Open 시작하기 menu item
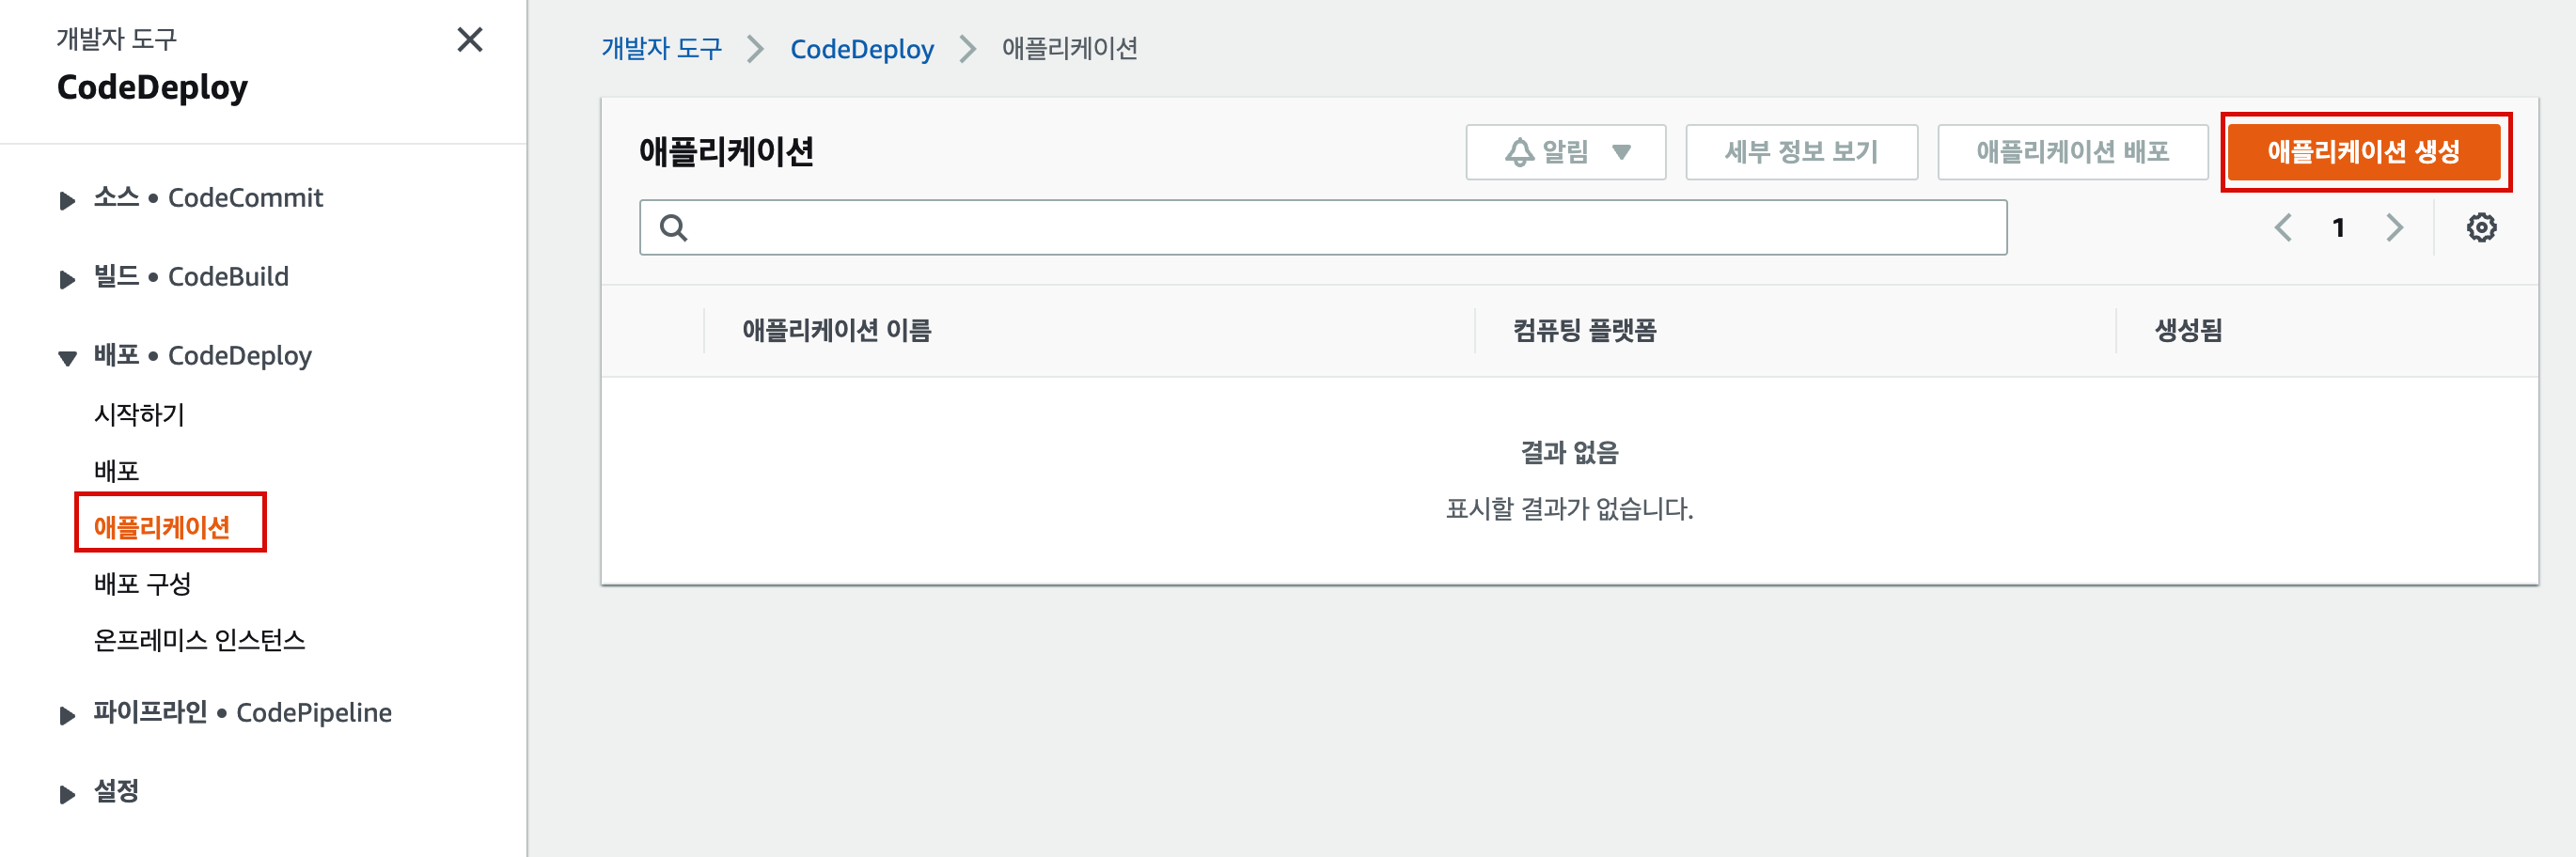This screenshot has height=857, width=2576. point(139,414)
